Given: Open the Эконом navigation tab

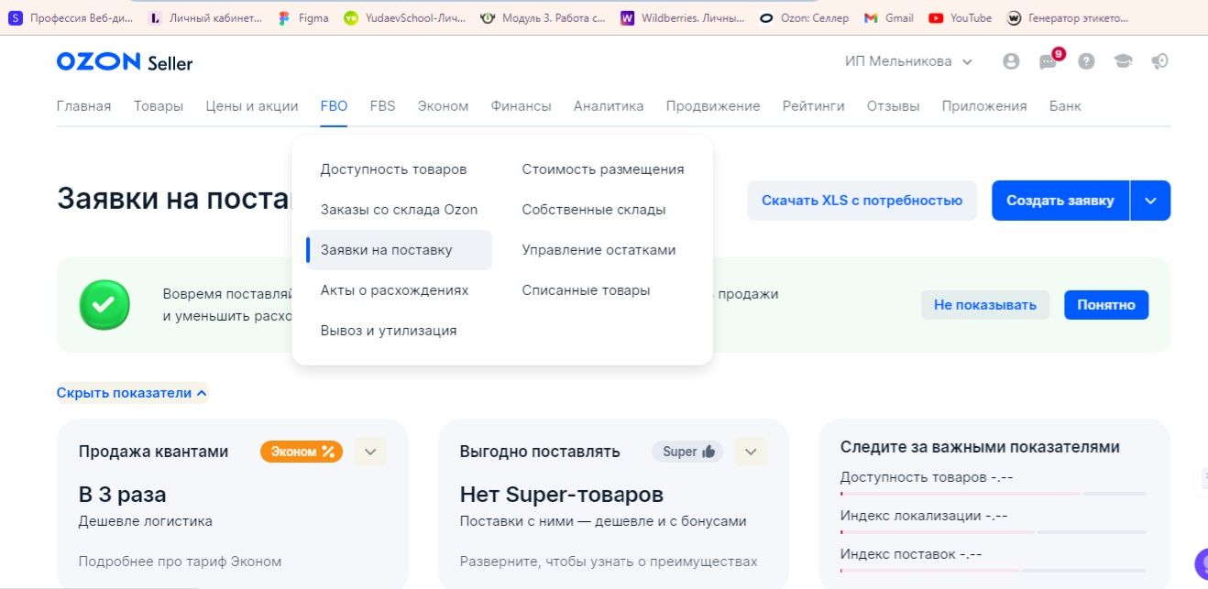Looking at the screenshot, I should [x=443, y=106].
